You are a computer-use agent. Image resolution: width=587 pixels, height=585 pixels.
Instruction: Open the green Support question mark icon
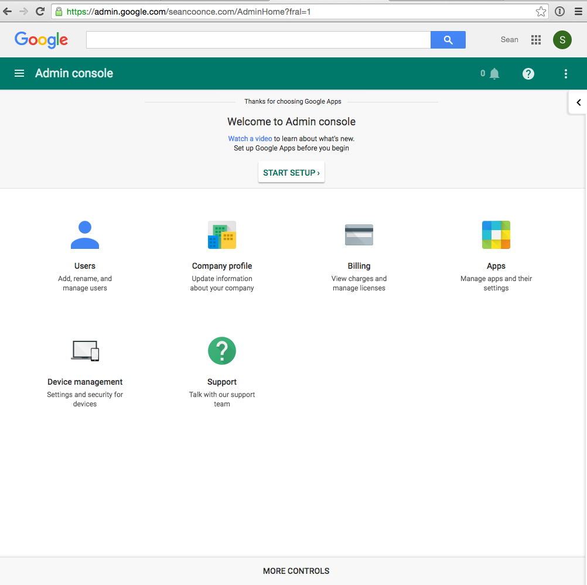tap(222, 351)
